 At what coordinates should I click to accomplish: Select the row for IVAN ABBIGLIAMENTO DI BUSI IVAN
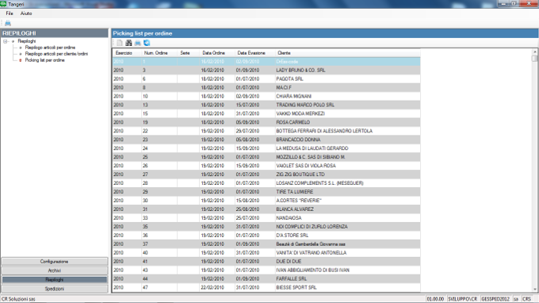266,270
